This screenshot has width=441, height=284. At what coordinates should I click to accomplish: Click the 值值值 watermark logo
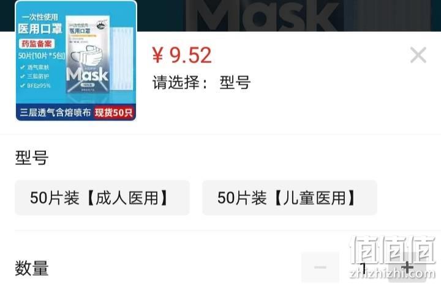[x=393, y=250]
